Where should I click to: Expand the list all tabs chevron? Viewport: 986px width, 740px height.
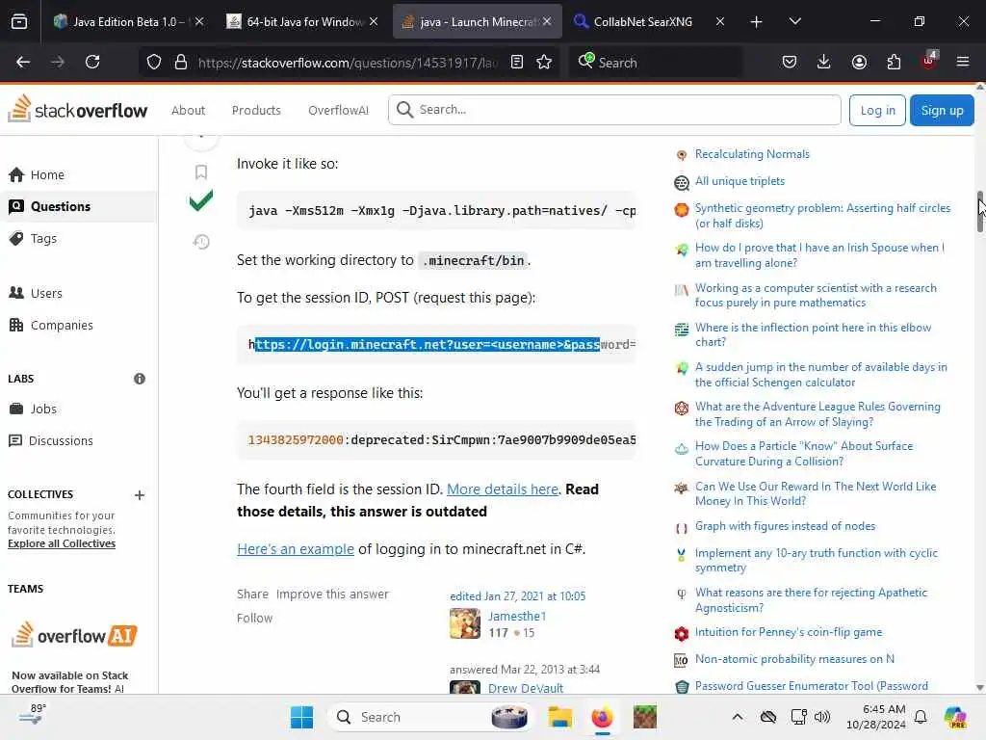794,21
